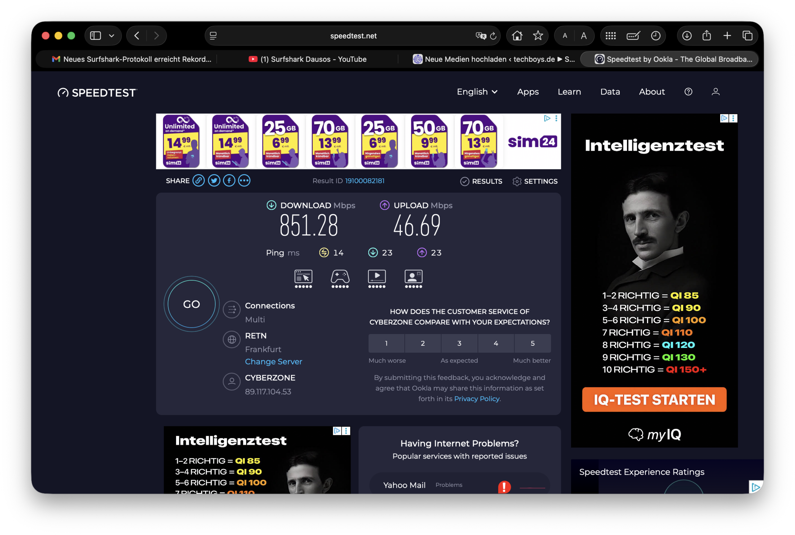Select the Speedtest by Ookla tab
795x535 pixels.
click(x=669, y=59)
